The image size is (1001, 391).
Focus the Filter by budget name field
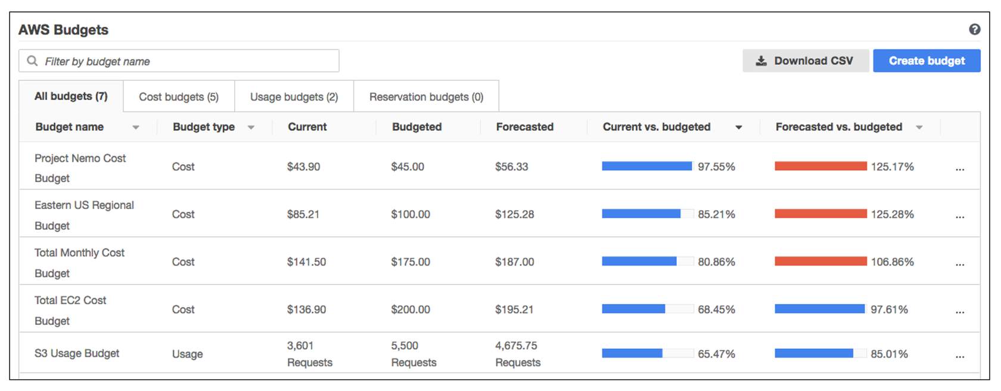[179, 61]
